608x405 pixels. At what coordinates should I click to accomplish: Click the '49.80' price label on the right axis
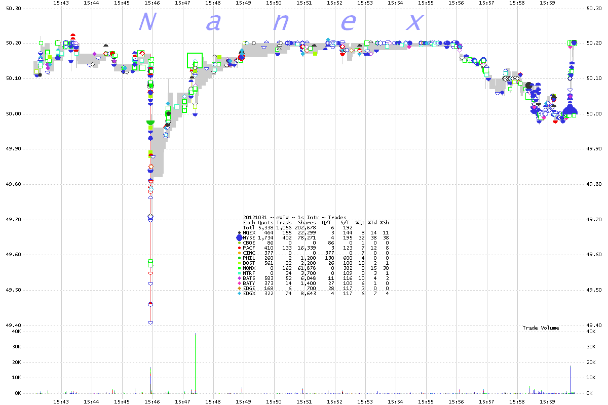click(593, 185)
